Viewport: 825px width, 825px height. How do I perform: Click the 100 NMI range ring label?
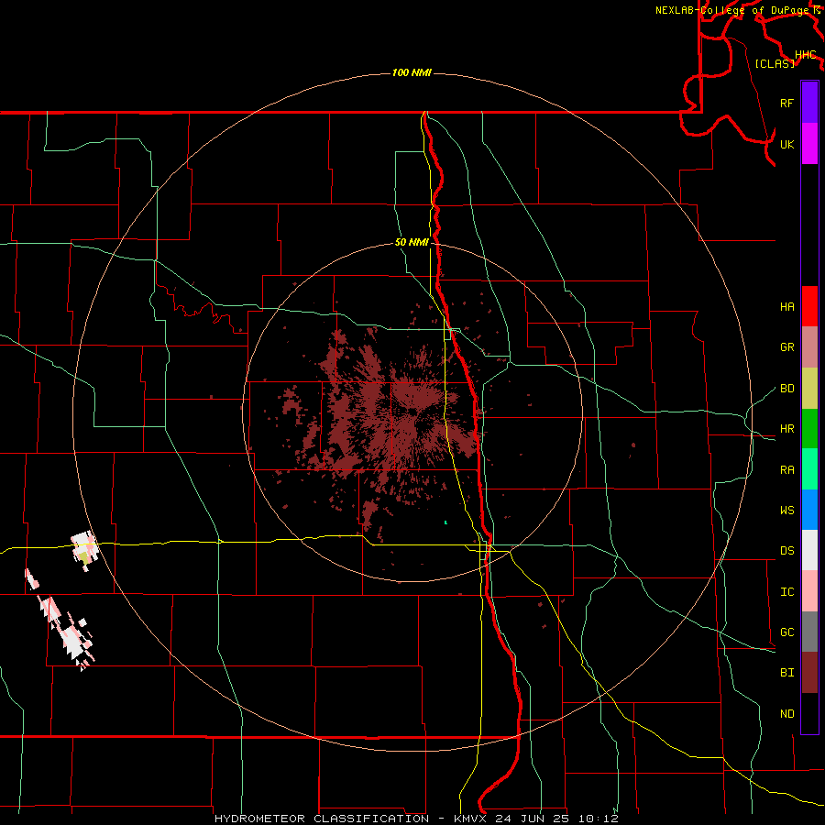[x=412, y=72]
